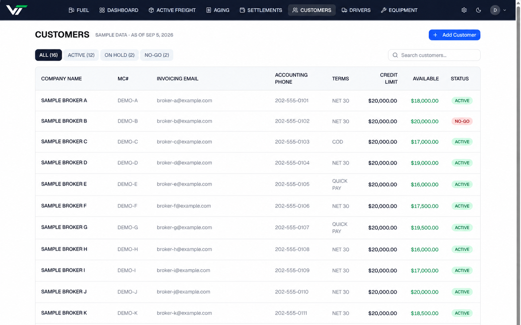Screen dimensions: 521x325
Task: Click ACTIVE badge for Sample Broker E
Action: click(462, 185)
